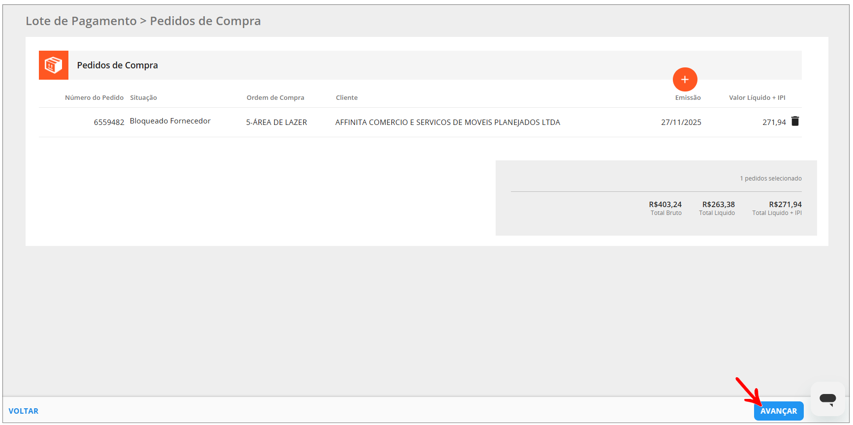Click the Pedidos de Compra box icon

[54, 65]
